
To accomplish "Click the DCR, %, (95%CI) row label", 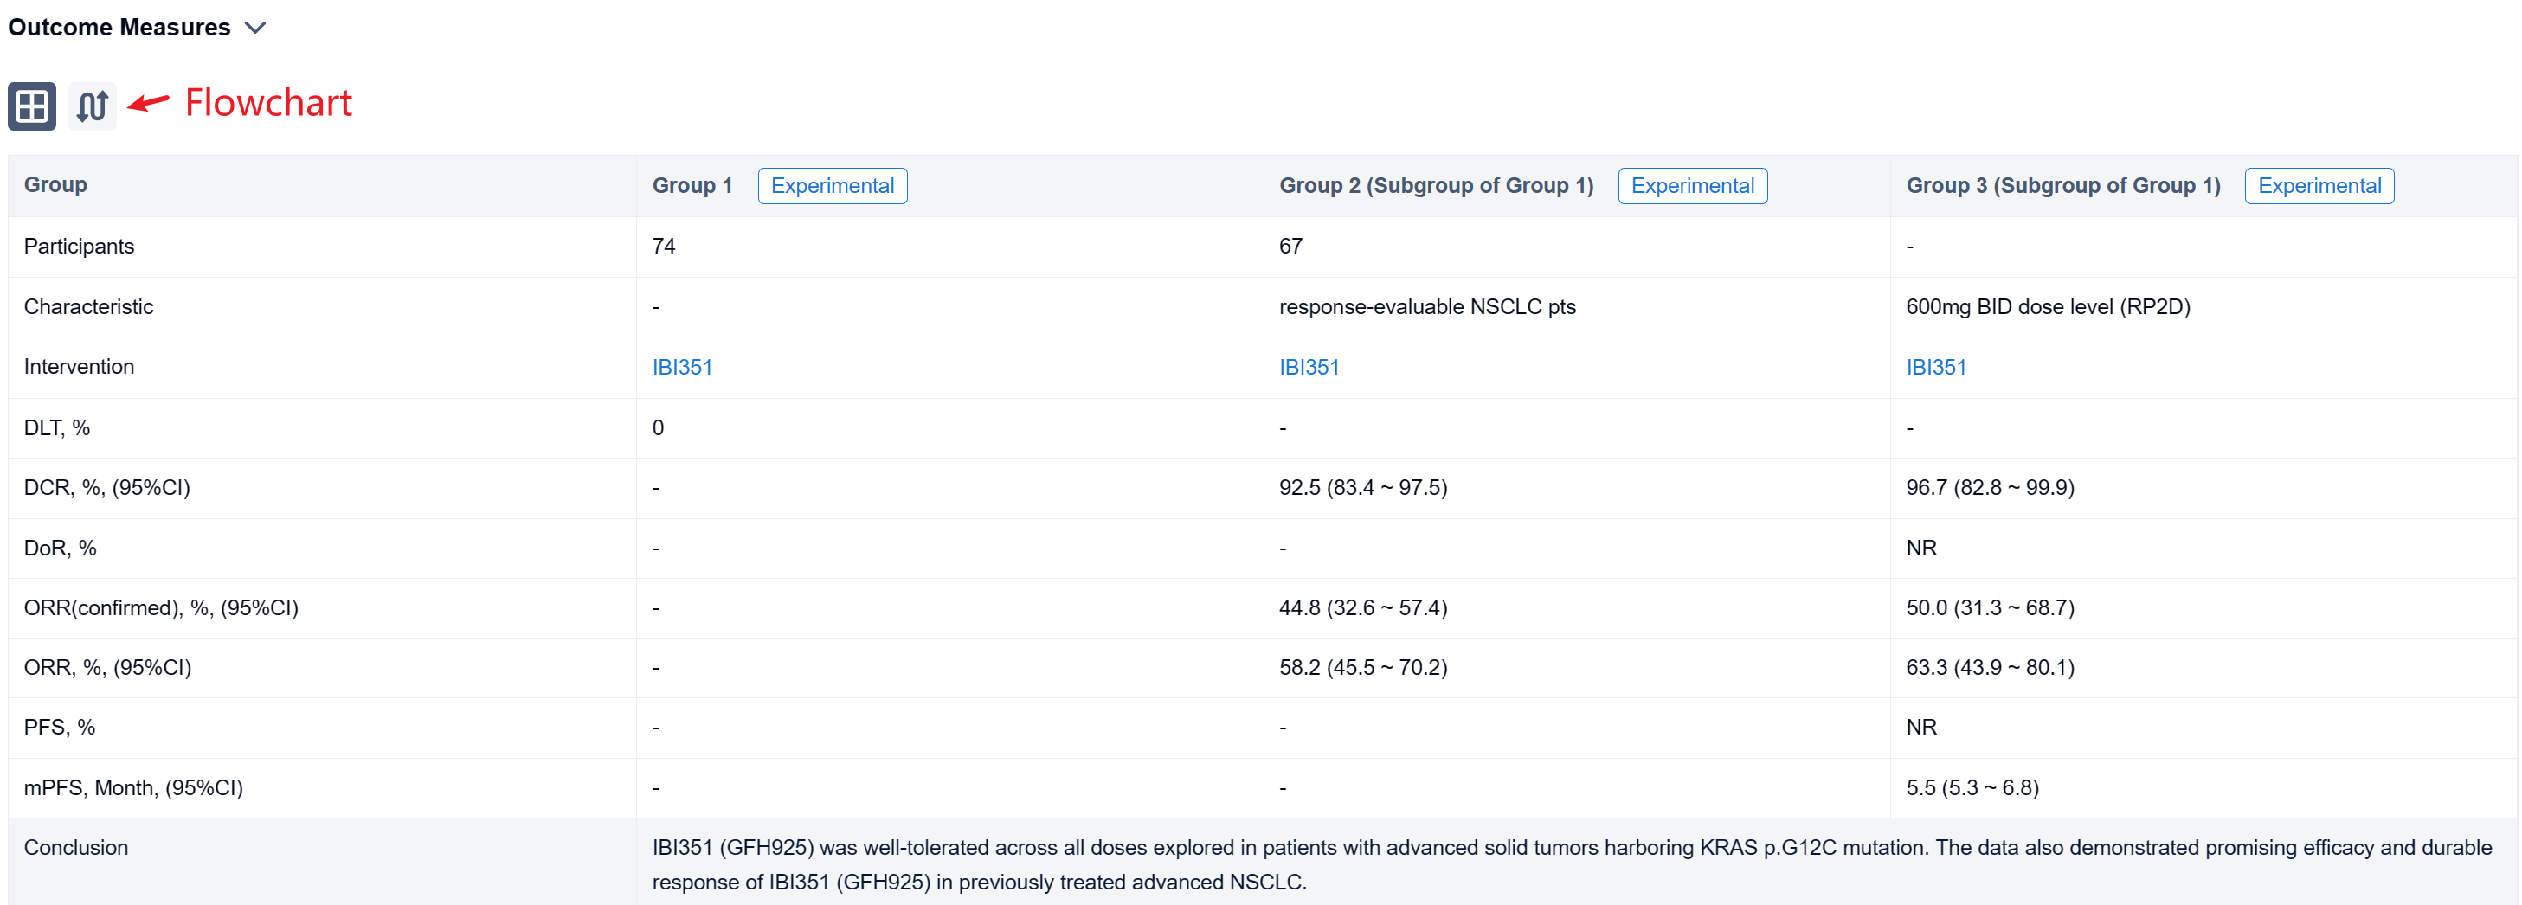I will coord(106,487).
